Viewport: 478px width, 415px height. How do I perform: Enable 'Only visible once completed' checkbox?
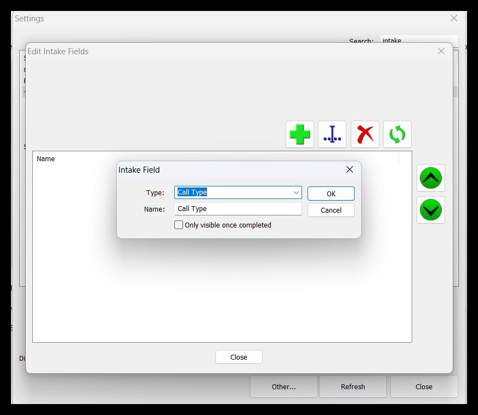[179, 225]
